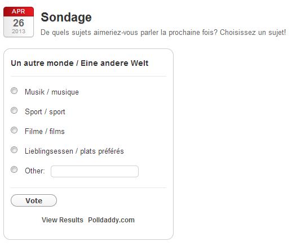Select the Lieblingsessen / plats préférés radio button

(x=14, y=150)
